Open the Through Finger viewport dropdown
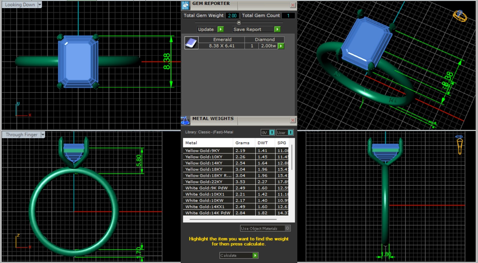478x263 pixels. tap(43, 135)
